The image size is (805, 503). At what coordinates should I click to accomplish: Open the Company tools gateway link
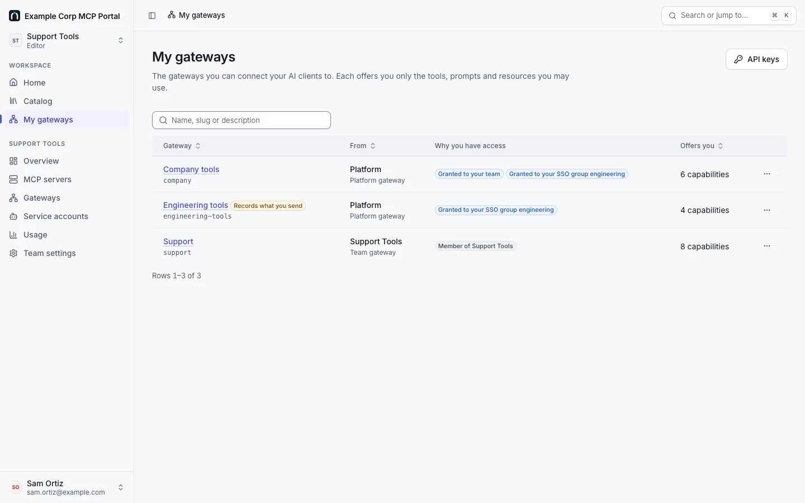pyautogui.click(x=191, y=169)
